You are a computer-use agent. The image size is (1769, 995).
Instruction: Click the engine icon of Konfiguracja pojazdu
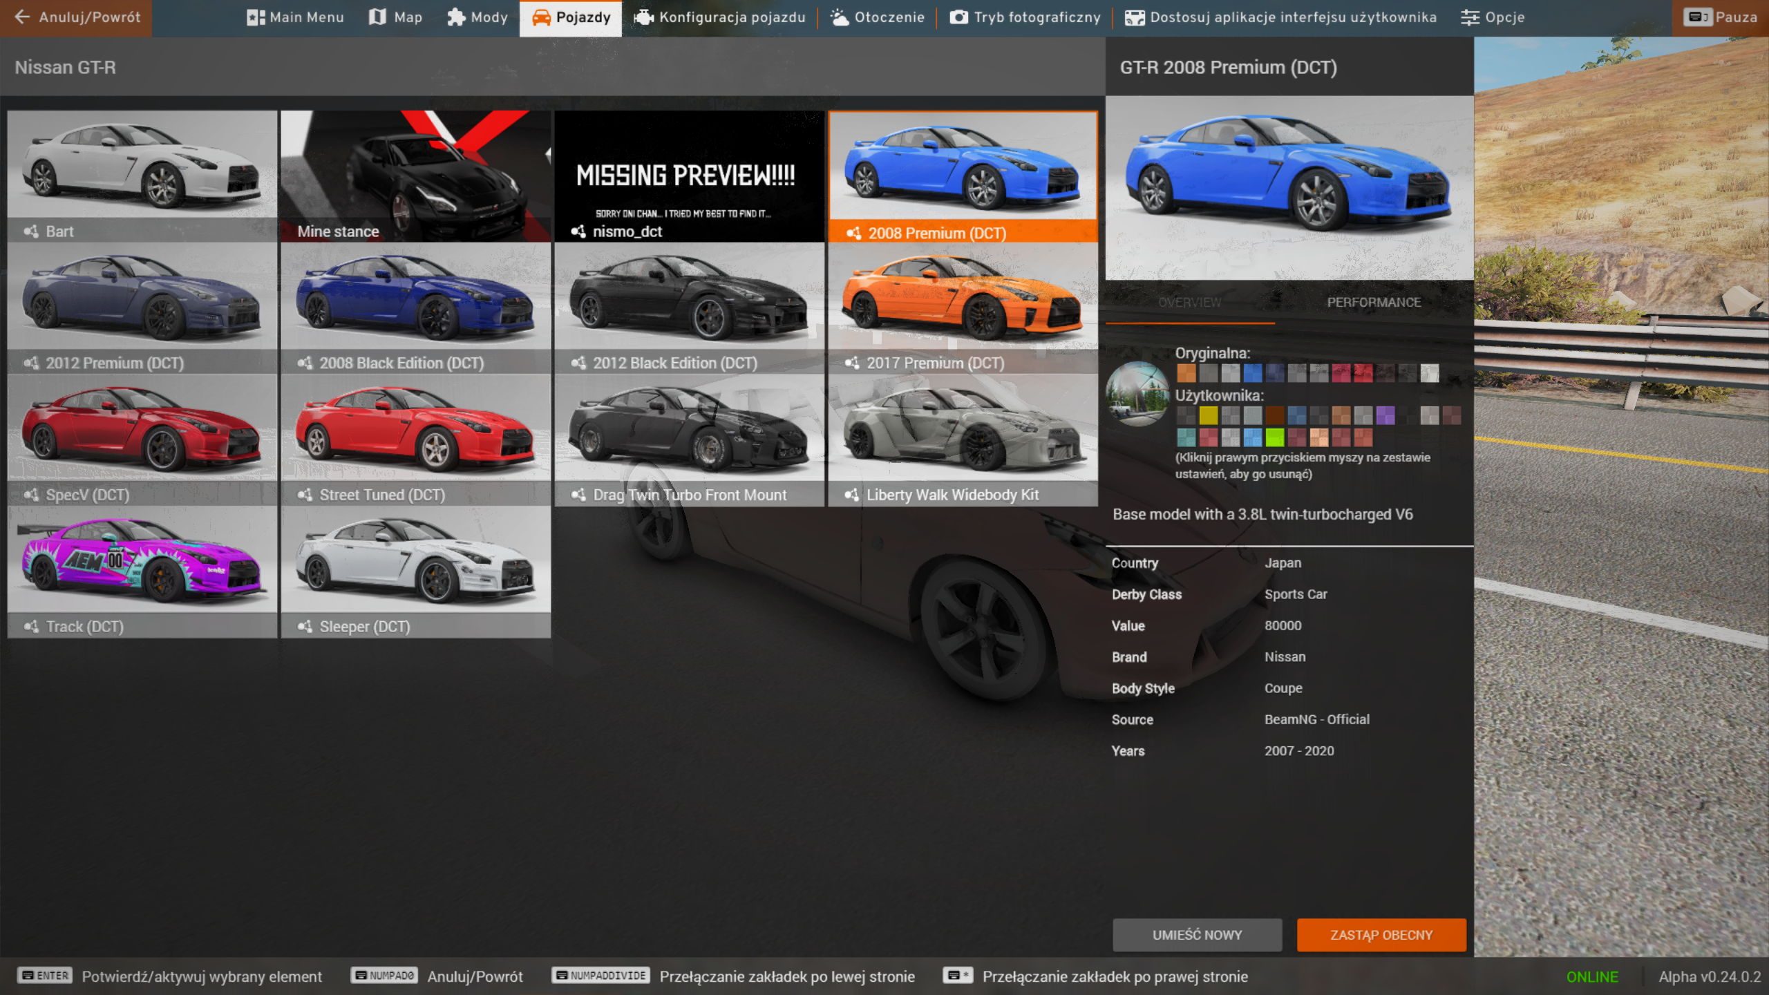coord(643,17)
